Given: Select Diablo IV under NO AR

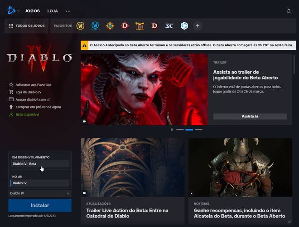Looking at the screenshot, I should (x=40, y=183).
